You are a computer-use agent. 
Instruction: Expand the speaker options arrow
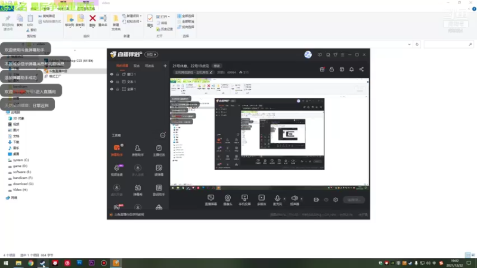pyautogui.click(x=302, y=199)
